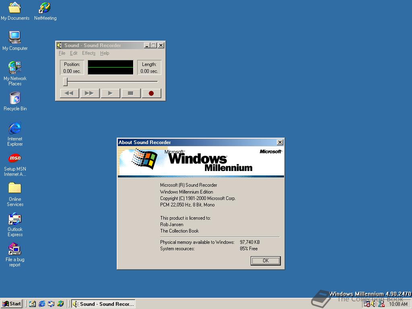Click OK in About Sound Recorder

pos(266,261)
